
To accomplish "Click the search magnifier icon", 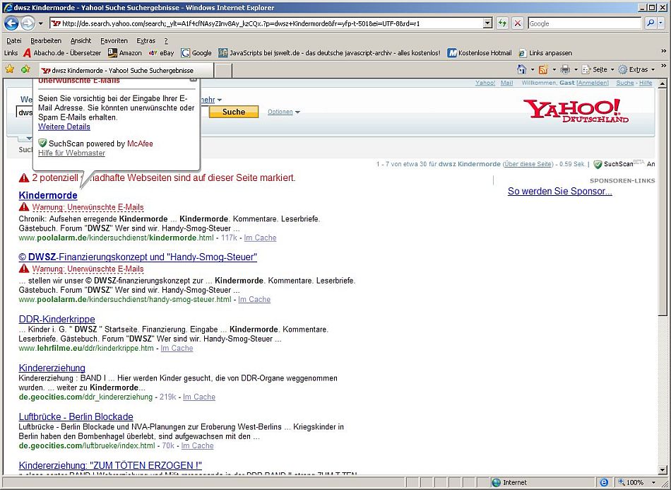I will click(651, 23).
